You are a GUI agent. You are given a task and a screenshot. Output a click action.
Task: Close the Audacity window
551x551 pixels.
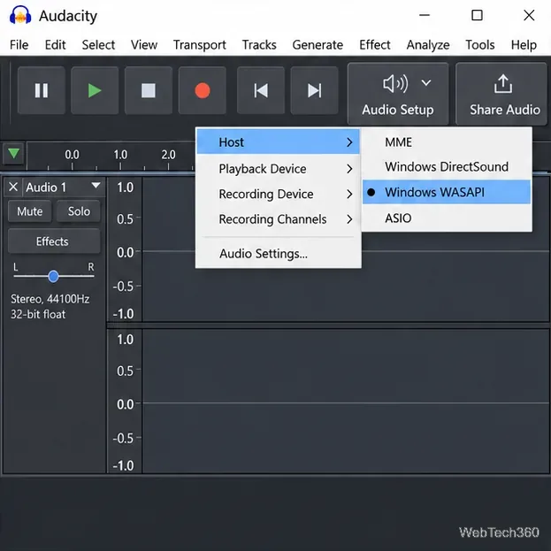[529, 15]
